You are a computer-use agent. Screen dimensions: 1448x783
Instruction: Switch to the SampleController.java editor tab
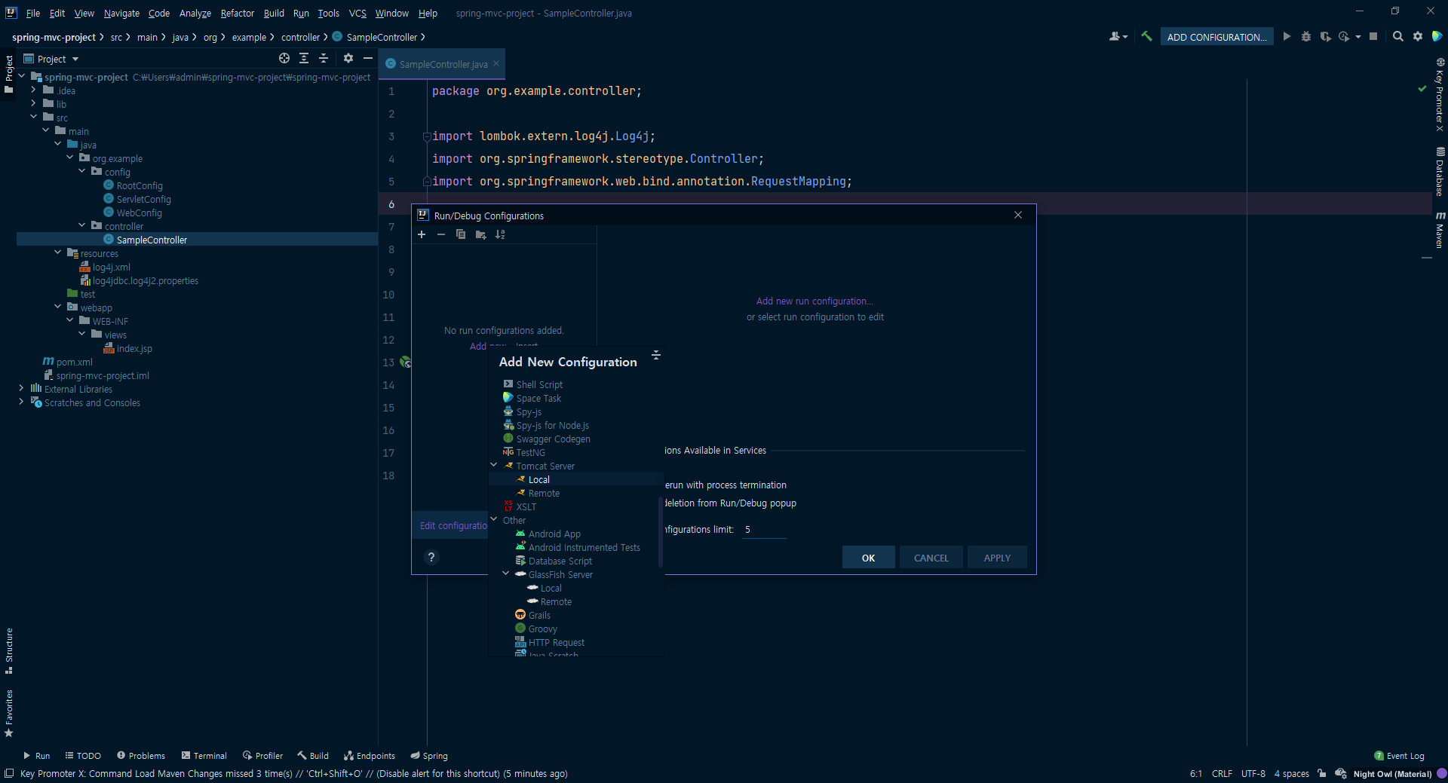pos(443,64)
